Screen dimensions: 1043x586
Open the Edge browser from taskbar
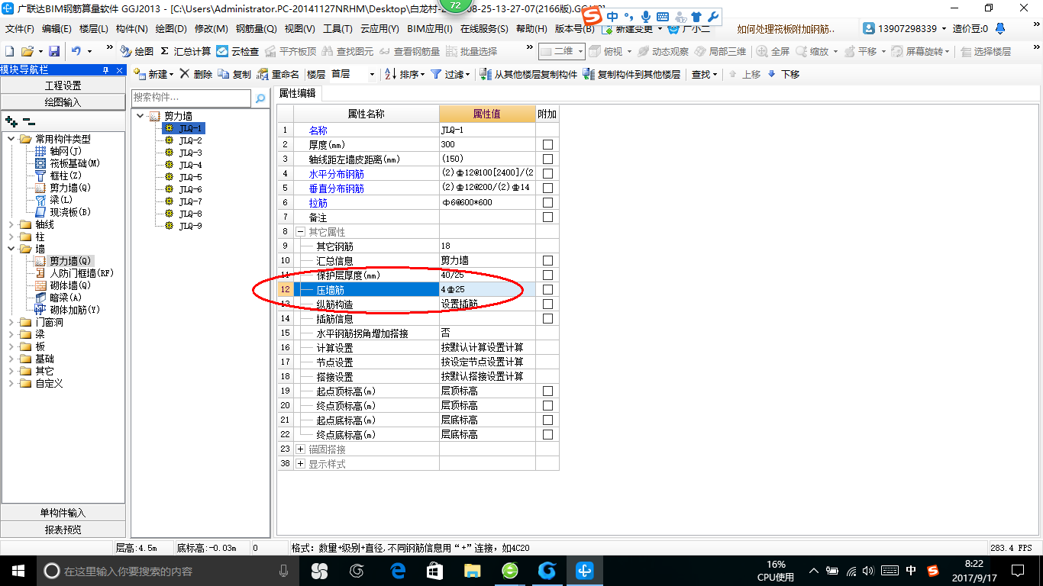[x=398, y=571]
